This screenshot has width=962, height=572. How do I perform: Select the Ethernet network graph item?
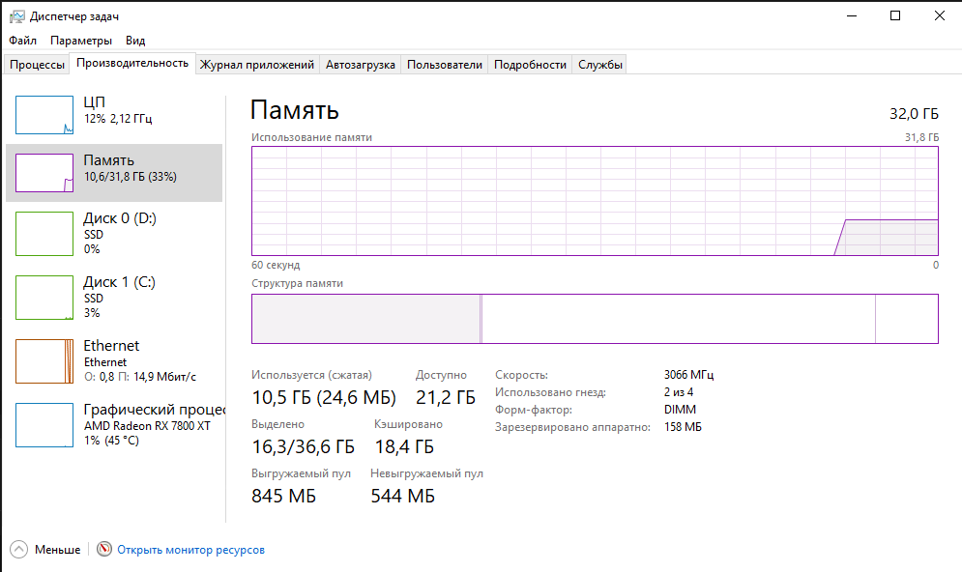tap(44, 361)
